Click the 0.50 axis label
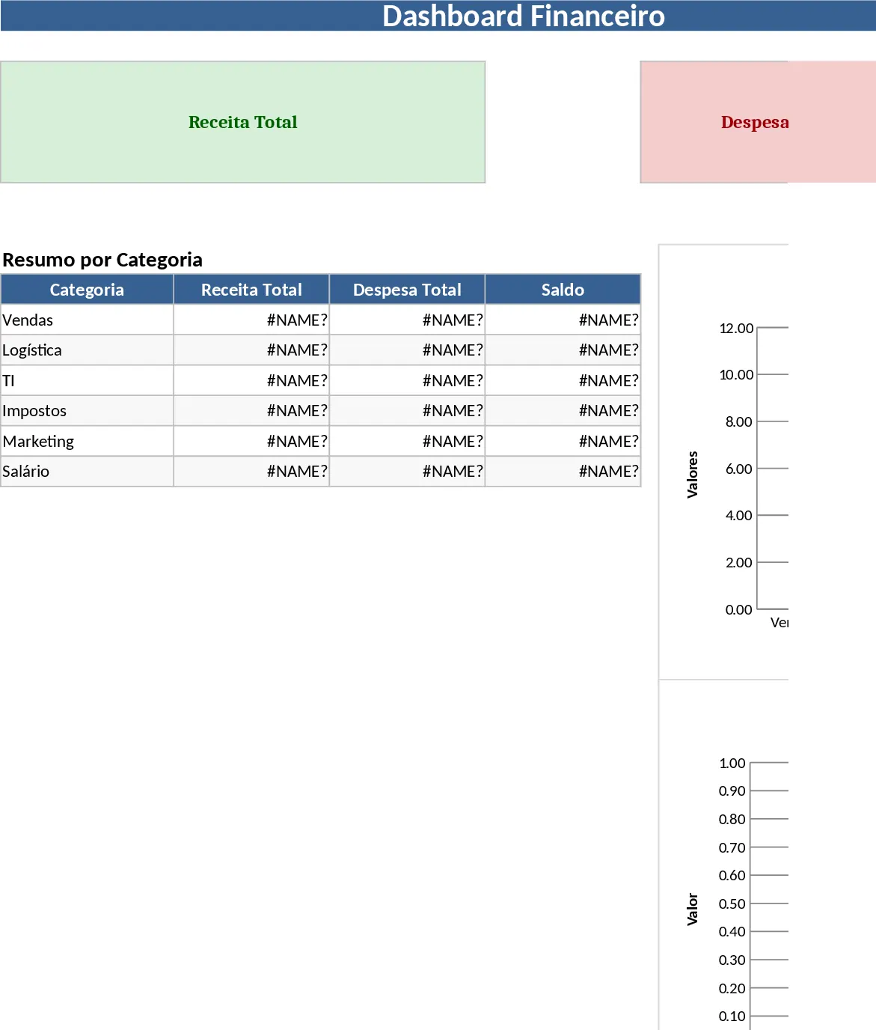Viewport: 876px width, 1030px height. [732, 903]
